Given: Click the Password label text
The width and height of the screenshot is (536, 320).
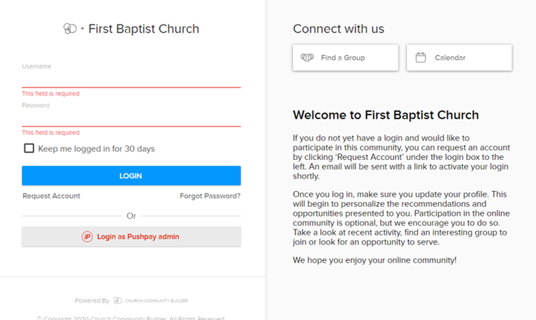Looking at the screenshot, I should click(36, 105).
